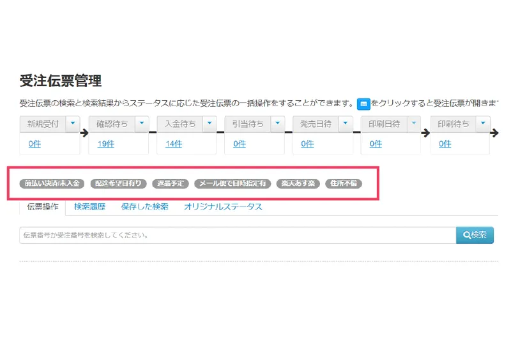Open the 印刷待ち status dropdown arrow
Image resolution: width=511 pixels, height=341 pixels.
(x=484, y=124)
